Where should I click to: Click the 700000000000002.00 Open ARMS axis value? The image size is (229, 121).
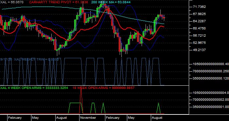point(211,100)
